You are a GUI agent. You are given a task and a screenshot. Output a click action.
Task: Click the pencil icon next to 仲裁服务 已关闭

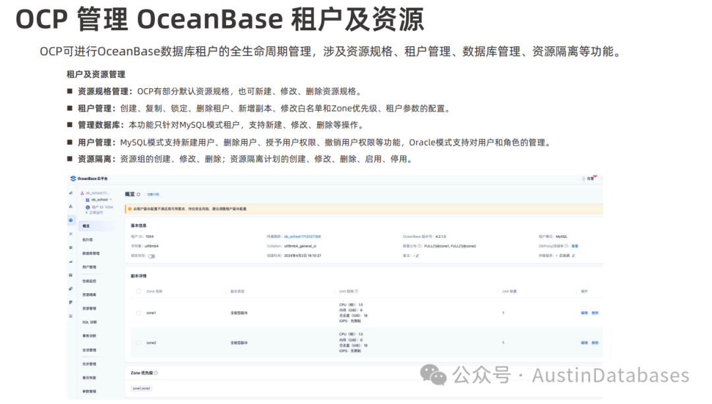point(574,256)
